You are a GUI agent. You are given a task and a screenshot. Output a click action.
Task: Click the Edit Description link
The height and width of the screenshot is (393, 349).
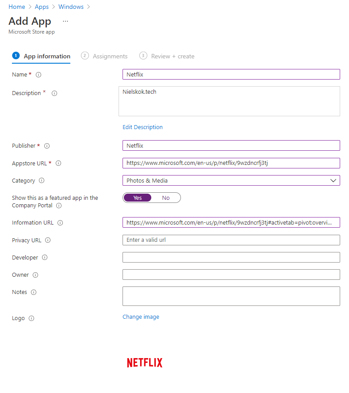142,127
